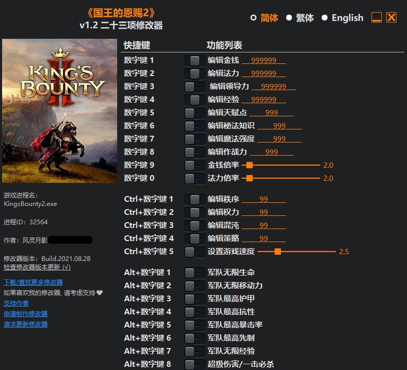
Task: Click 检查修改器版本更新 link
Action: [x=37, y=267]
